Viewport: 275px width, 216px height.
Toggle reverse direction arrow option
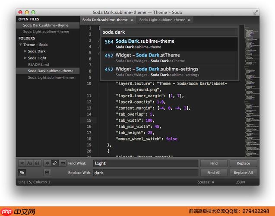[47, 163]
